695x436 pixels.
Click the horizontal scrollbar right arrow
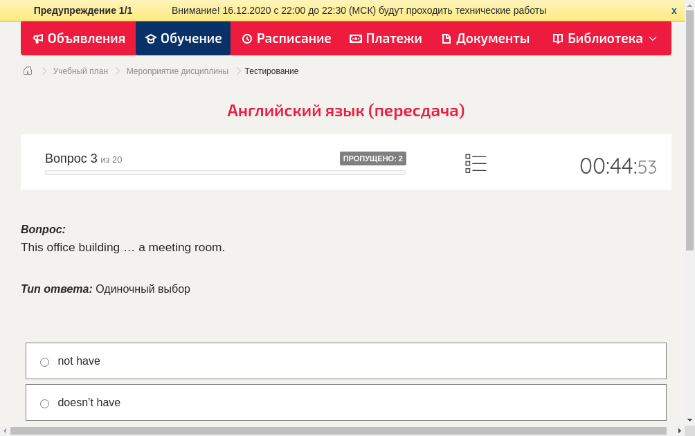pyautogui.click(x=679, y=430)
